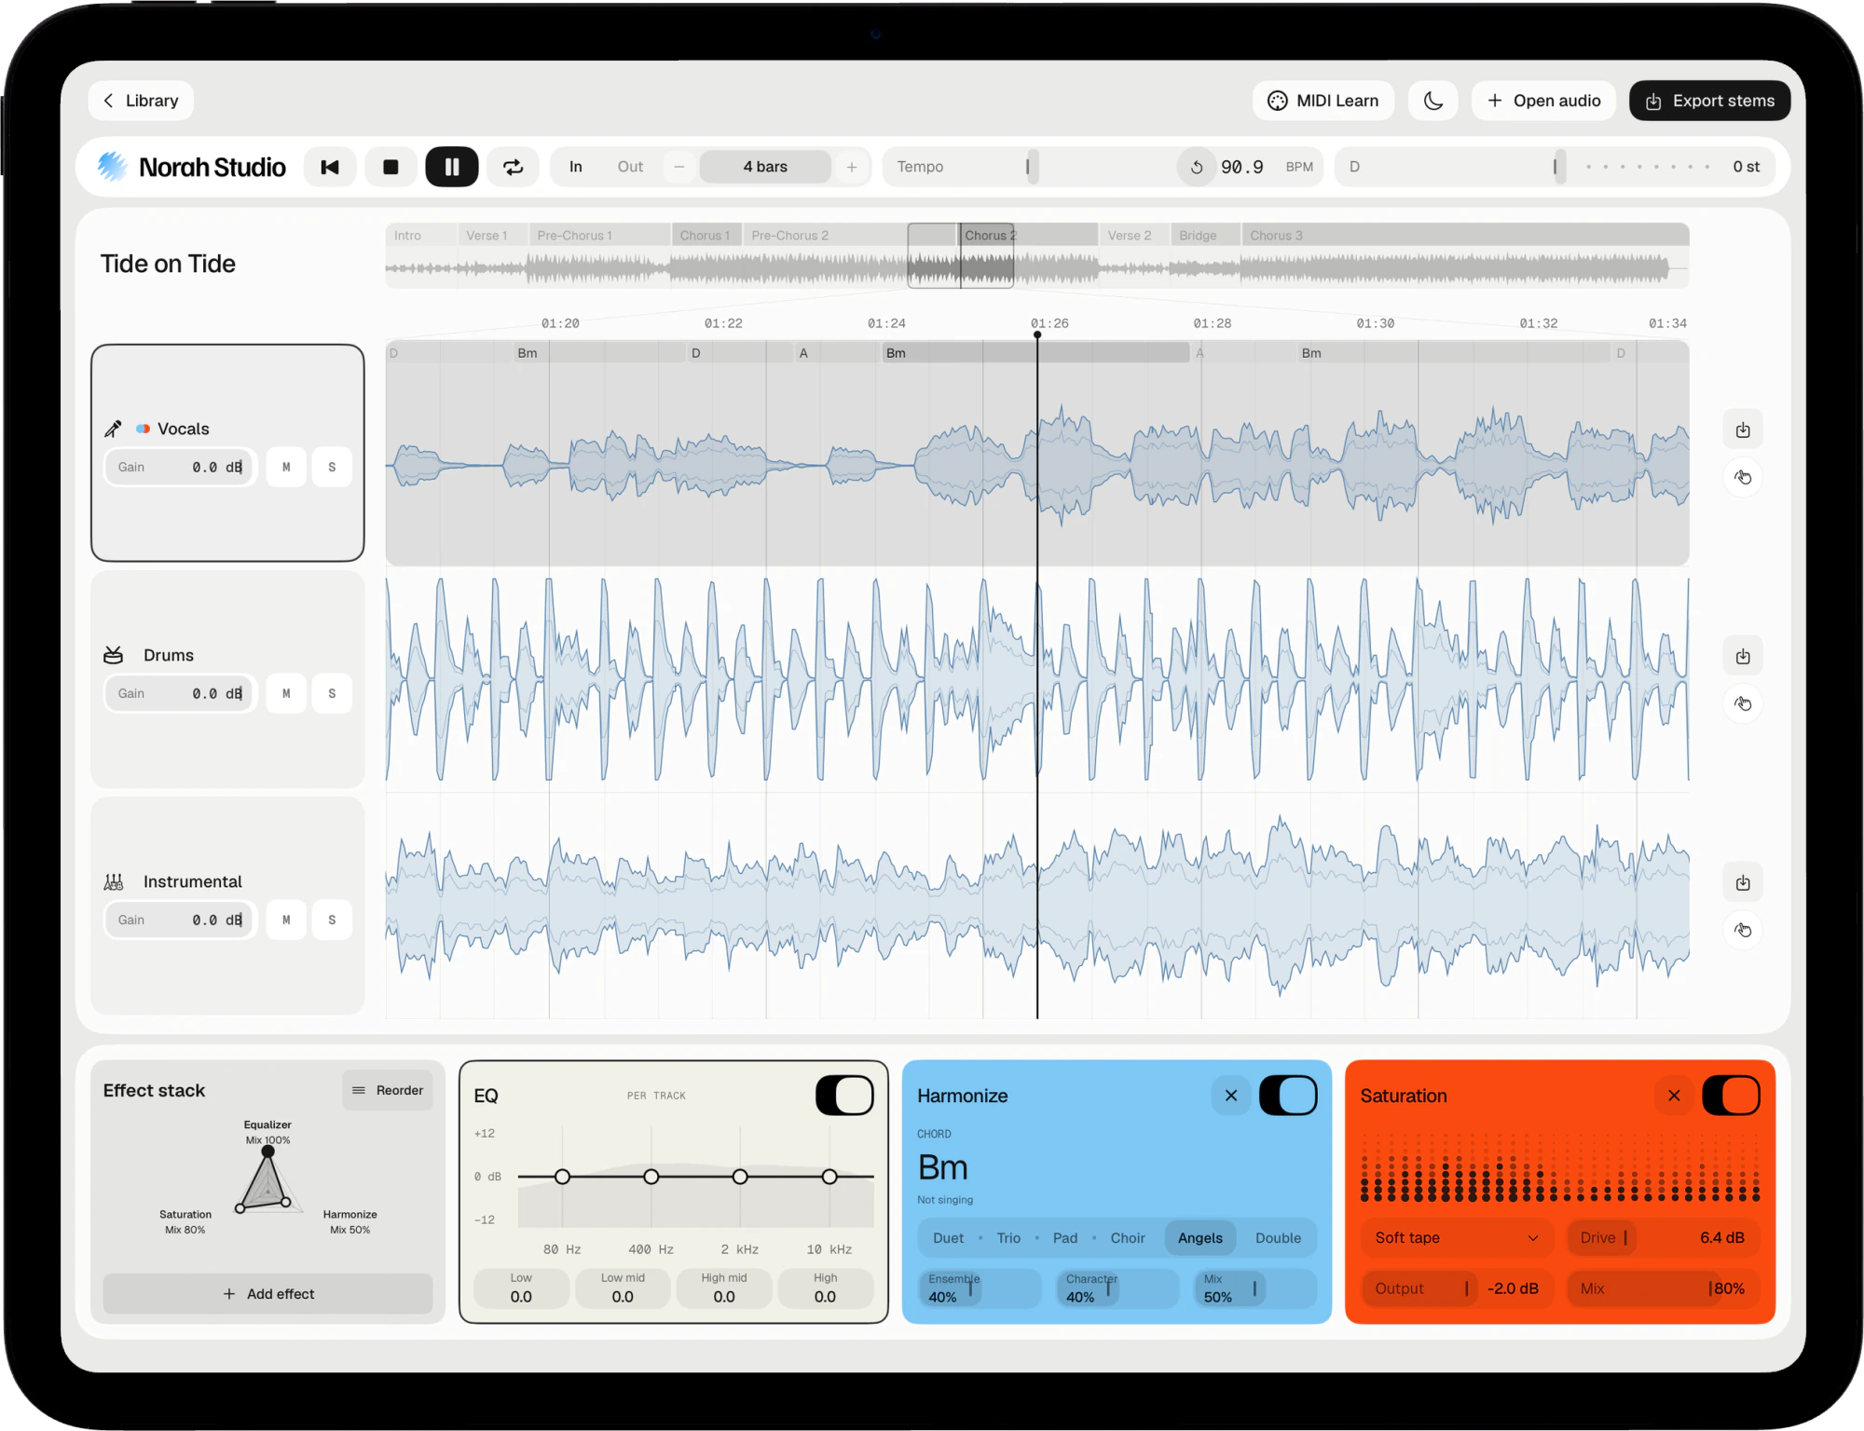Skip back to the start of the track
1864x1431 pixels.
pyautogui.click(x=330, y=167)
